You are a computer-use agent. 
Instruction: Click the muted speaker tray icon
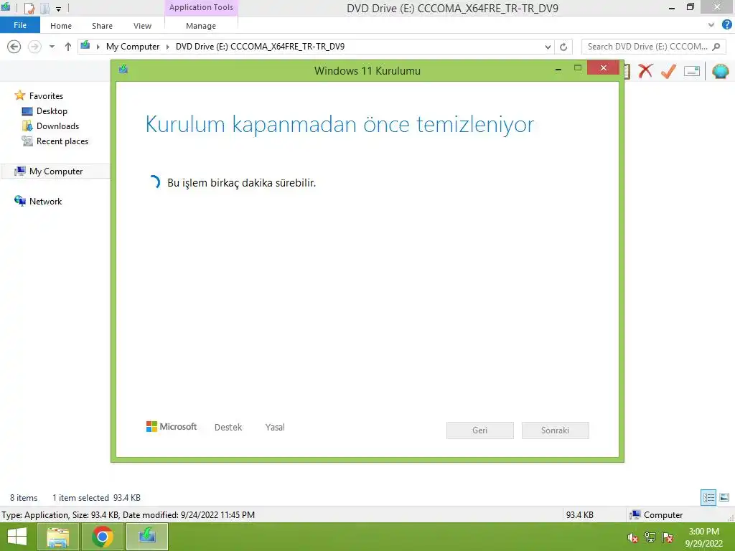632,537
